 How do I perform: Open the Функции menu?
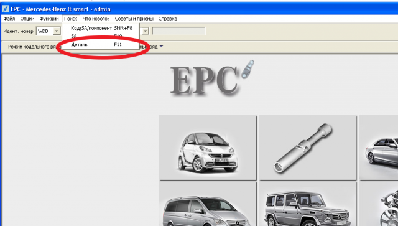click(49, 19)
